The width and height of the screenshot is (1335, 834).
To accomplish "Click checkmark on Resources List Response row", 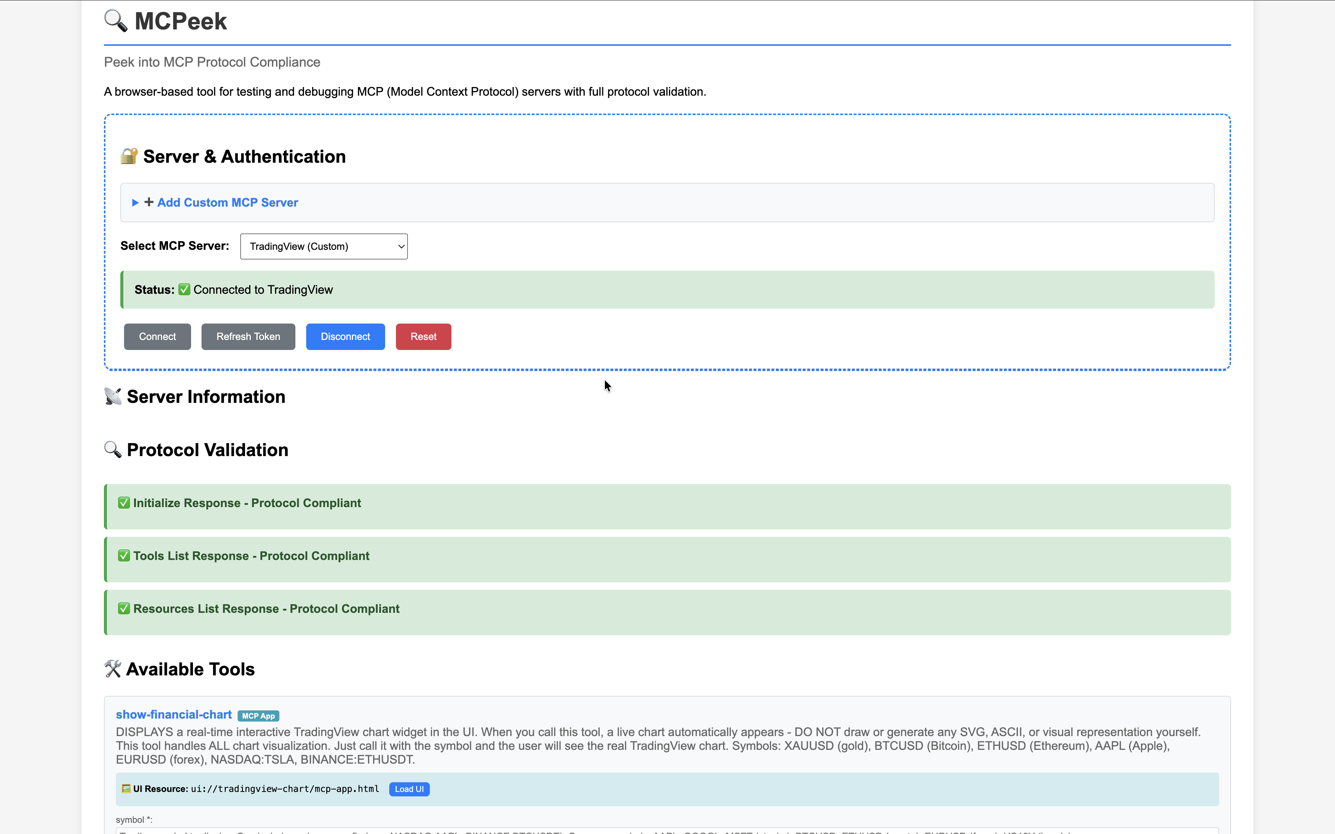I will (x=124, y=608).
